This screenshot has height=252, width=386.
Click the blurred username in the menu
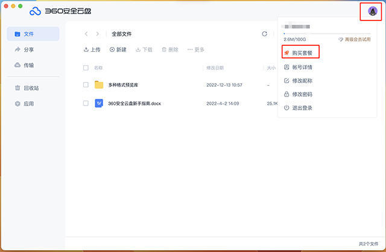(x=296, y=26)
